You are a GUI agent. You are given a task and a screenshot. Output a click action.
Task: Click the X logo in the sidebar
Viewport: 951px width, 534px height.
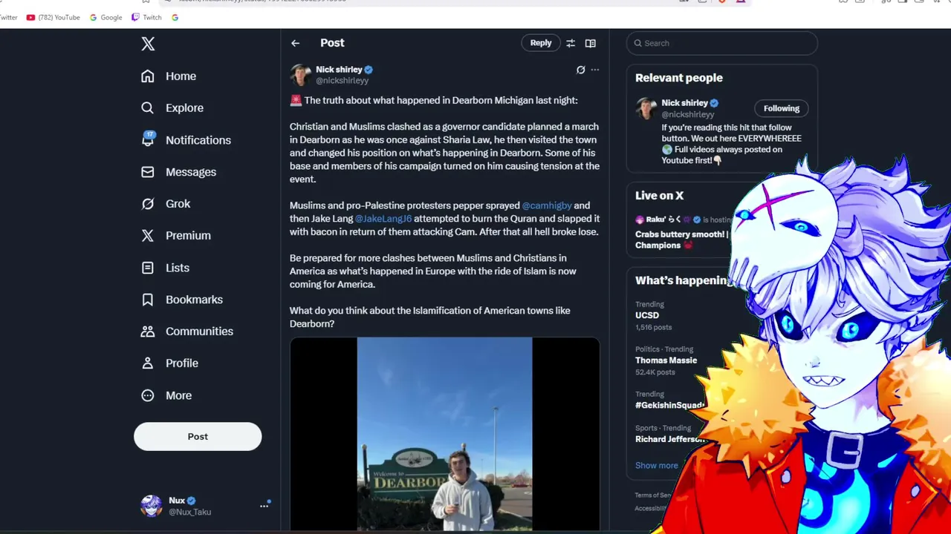click(x=148, y=44)
